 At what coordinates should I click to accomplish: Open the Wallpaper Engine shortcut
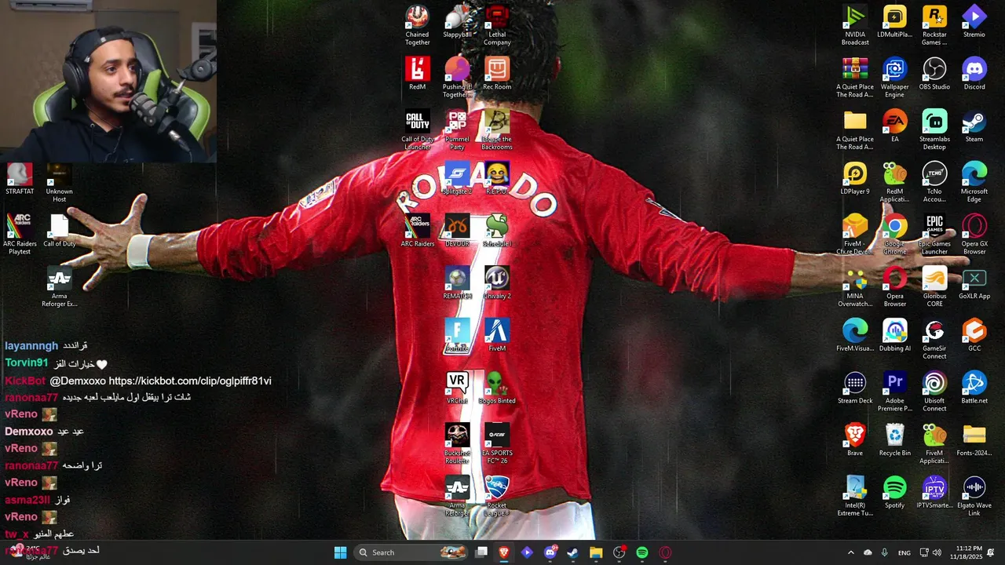895,78
